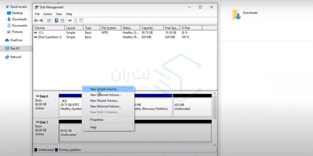Open OneDrive in the sidebar
This screenshot has width=313, height=156.
16,40
